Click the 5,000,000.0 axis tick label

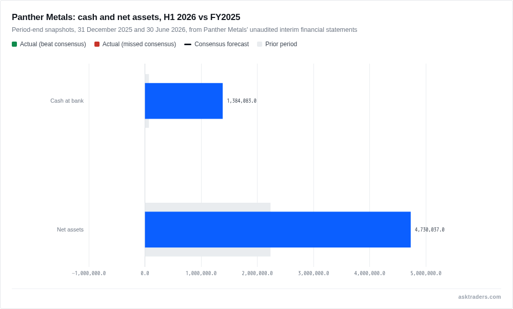pos(426,273)
